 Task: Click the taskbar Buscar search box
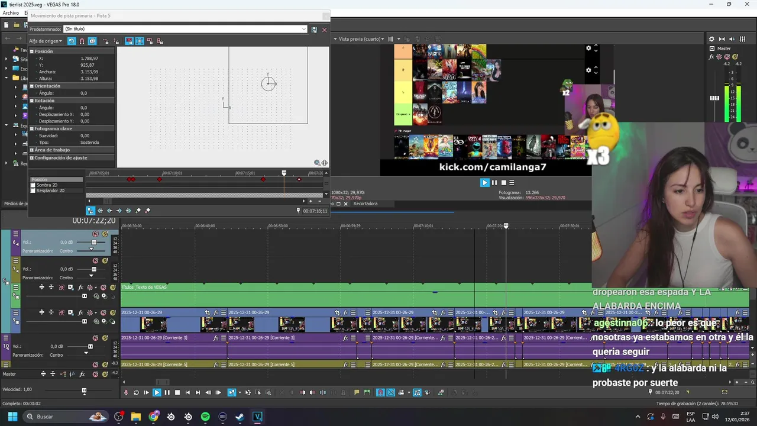pyautogui.click(x=66, y=417)
